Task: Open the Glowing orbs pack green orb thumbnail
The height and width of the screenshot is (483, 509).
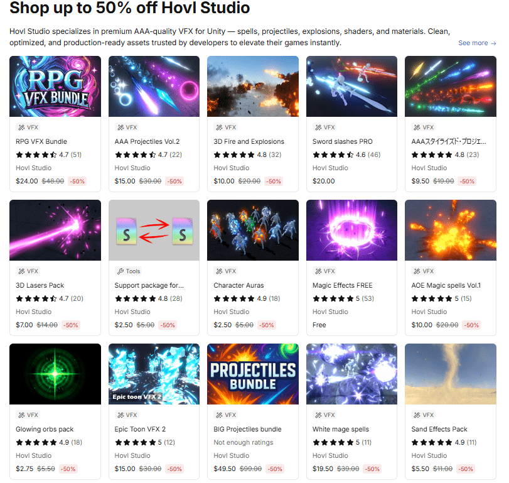Action: pos(55,374)
